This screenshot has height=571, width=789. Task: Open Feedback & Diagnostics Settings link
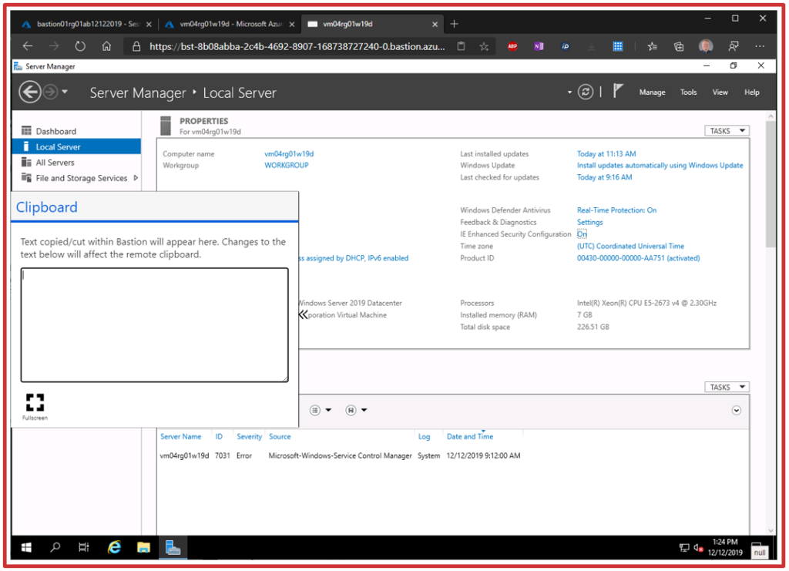(589, 223)
